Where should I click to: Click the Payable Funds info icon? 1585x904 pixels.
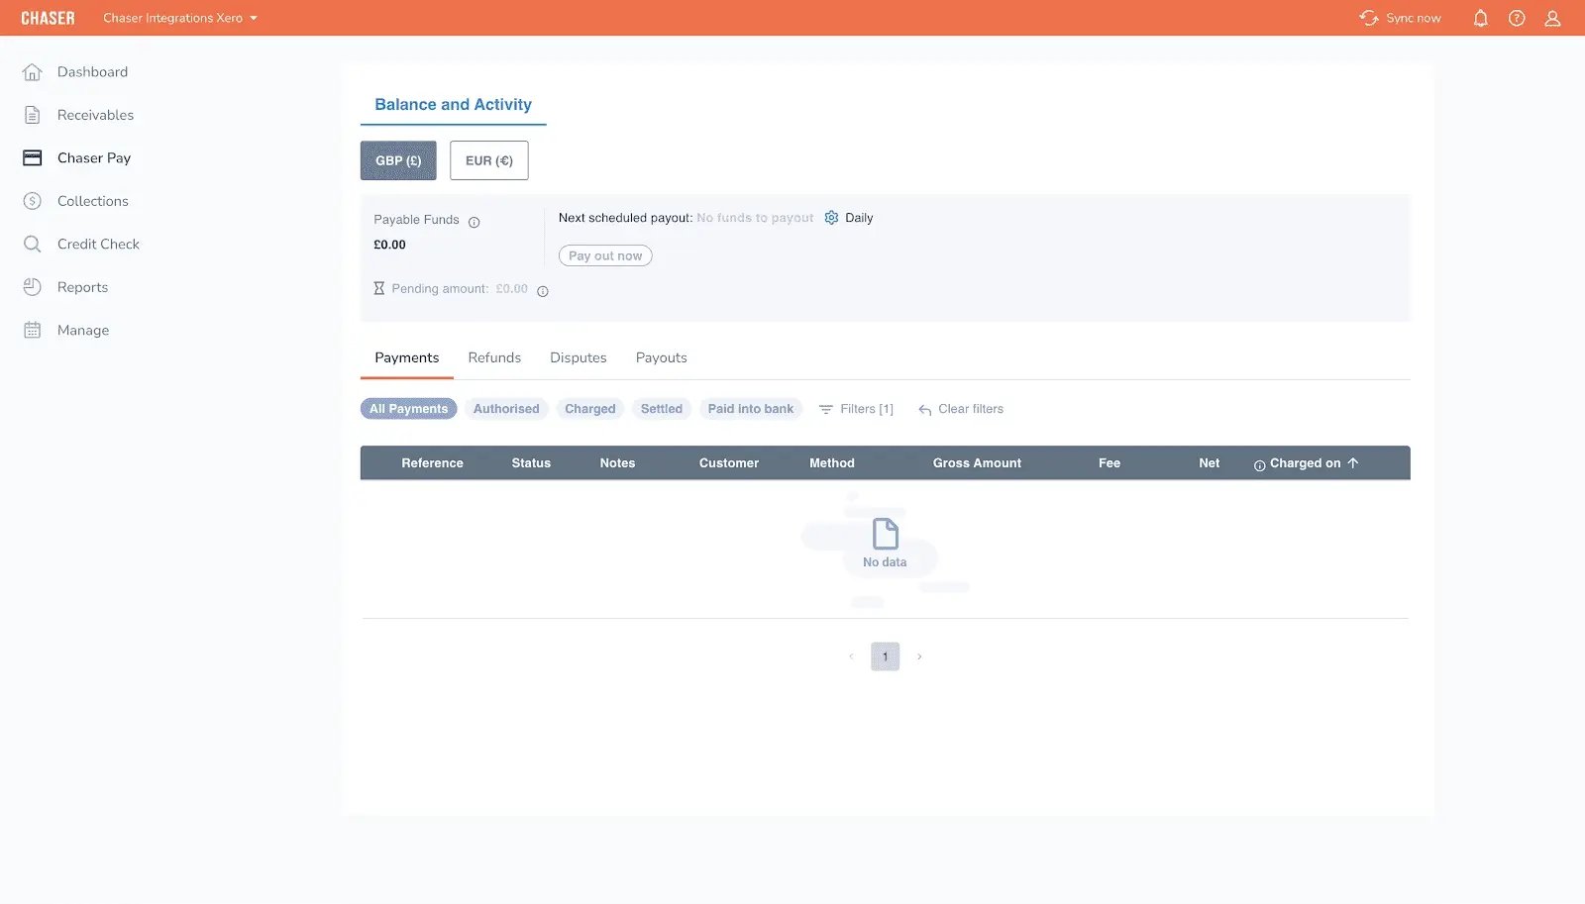coord(474,222)
